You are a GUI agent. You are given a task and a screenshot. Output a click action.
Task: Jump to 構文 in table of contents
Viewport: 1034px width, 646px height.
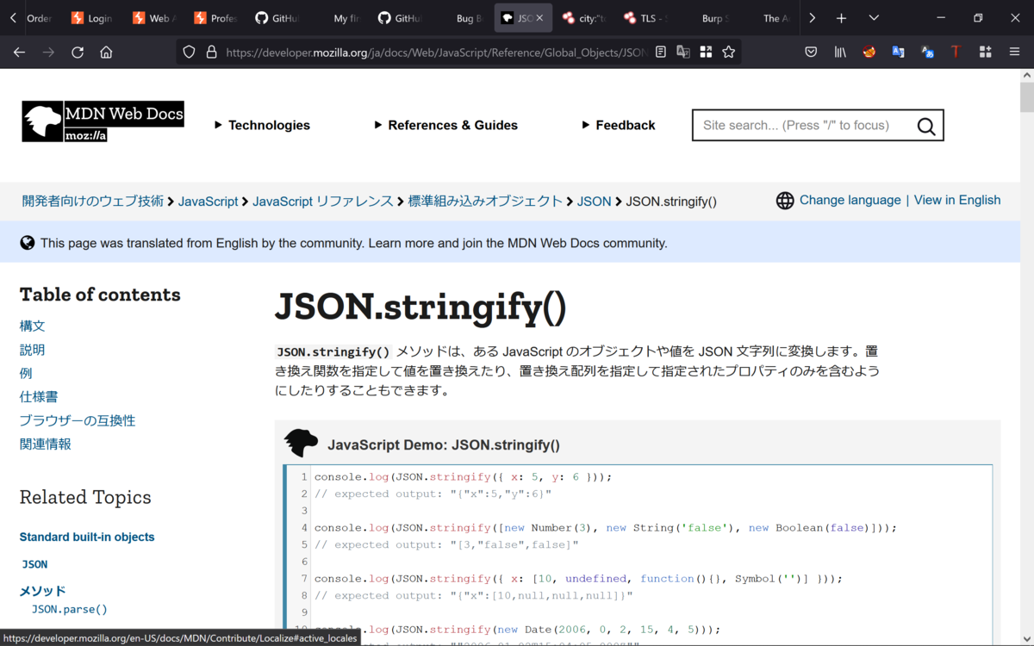pyautogui.click(x=32, y=326)
